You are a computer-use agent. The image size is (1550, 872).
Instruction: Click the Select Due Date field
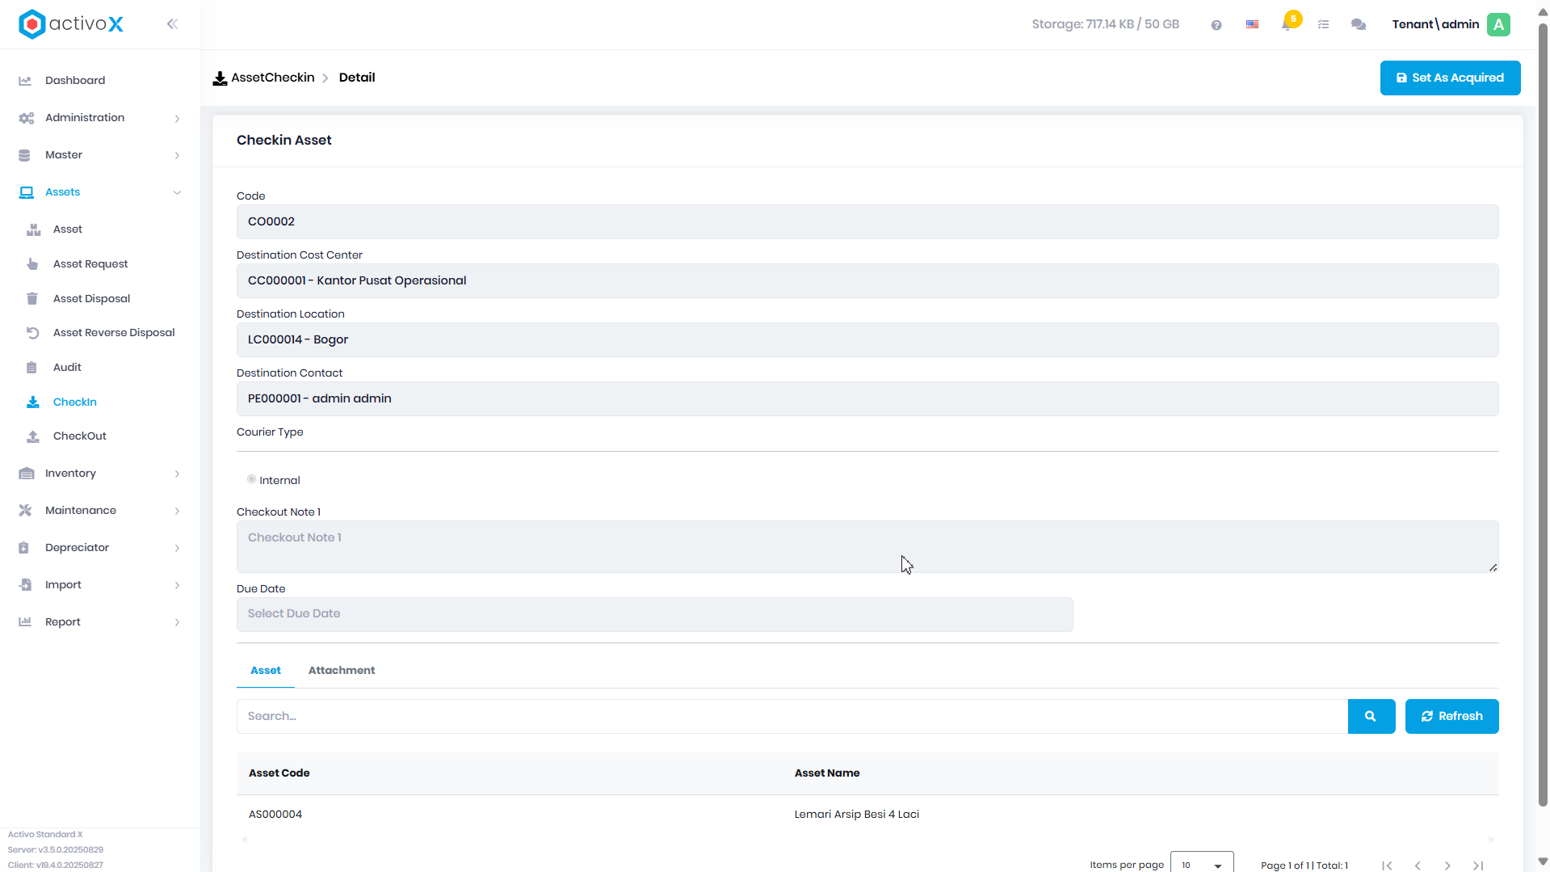click(x=654, y=614)
